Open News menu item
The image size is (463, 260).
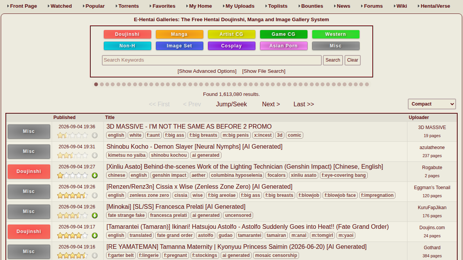pyautogui.click(x=343, y=6)
